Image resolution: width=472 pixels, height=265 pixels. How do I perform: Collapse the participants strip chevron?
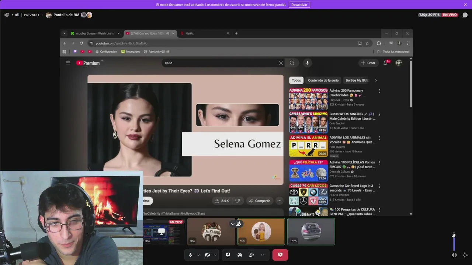click(x=233, y=224)
